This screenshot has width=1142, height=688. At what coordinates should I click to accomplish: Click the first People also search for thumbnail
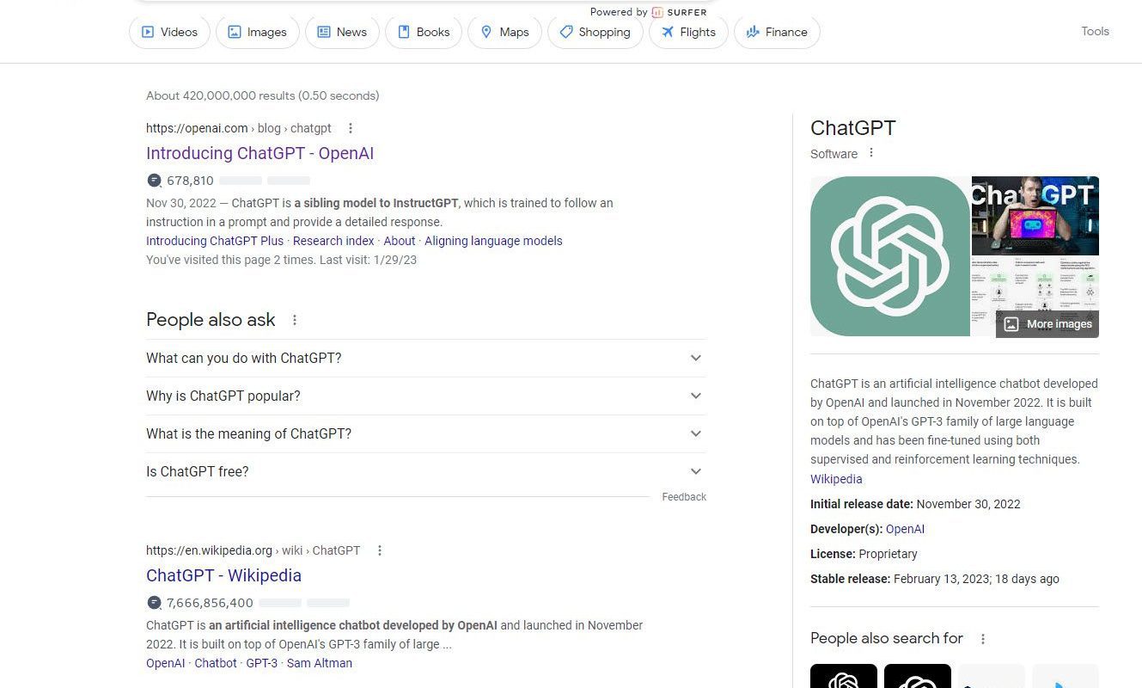(844, 676)
